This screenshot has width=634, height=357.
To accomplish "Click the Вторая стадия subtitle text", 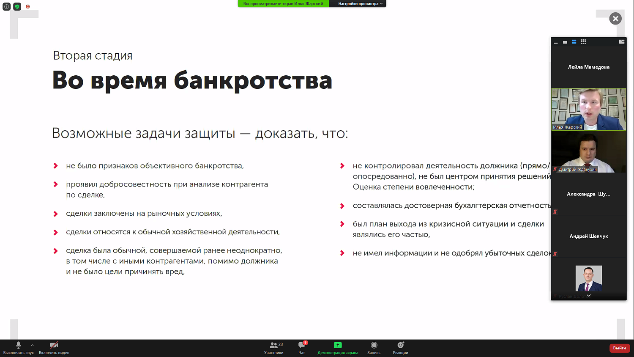I will pyautogui.click(x=93, y=55).
